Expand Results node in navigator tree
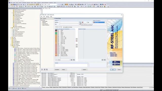Viewport: 162px width, 91px height. click(x=11, y=39)
